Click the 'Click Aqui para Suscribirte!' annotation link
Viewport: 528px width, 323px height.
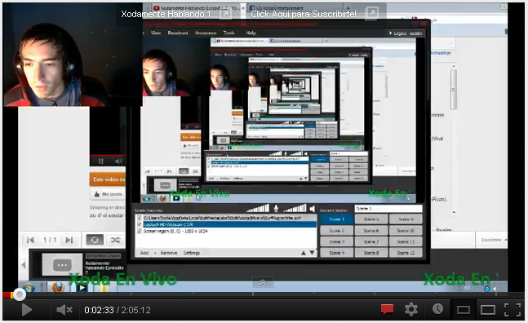point(303,14)
